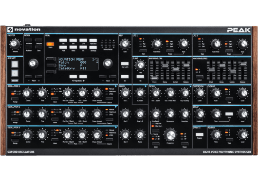Toggle the Arp Key Latch button
258x180 pixels.
(125, 64)
